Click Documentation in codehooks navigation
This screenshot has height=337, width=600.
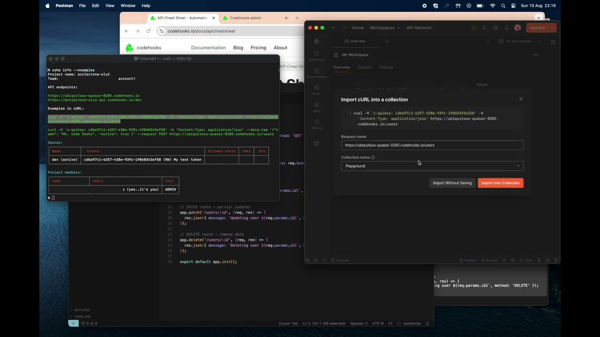208,48
